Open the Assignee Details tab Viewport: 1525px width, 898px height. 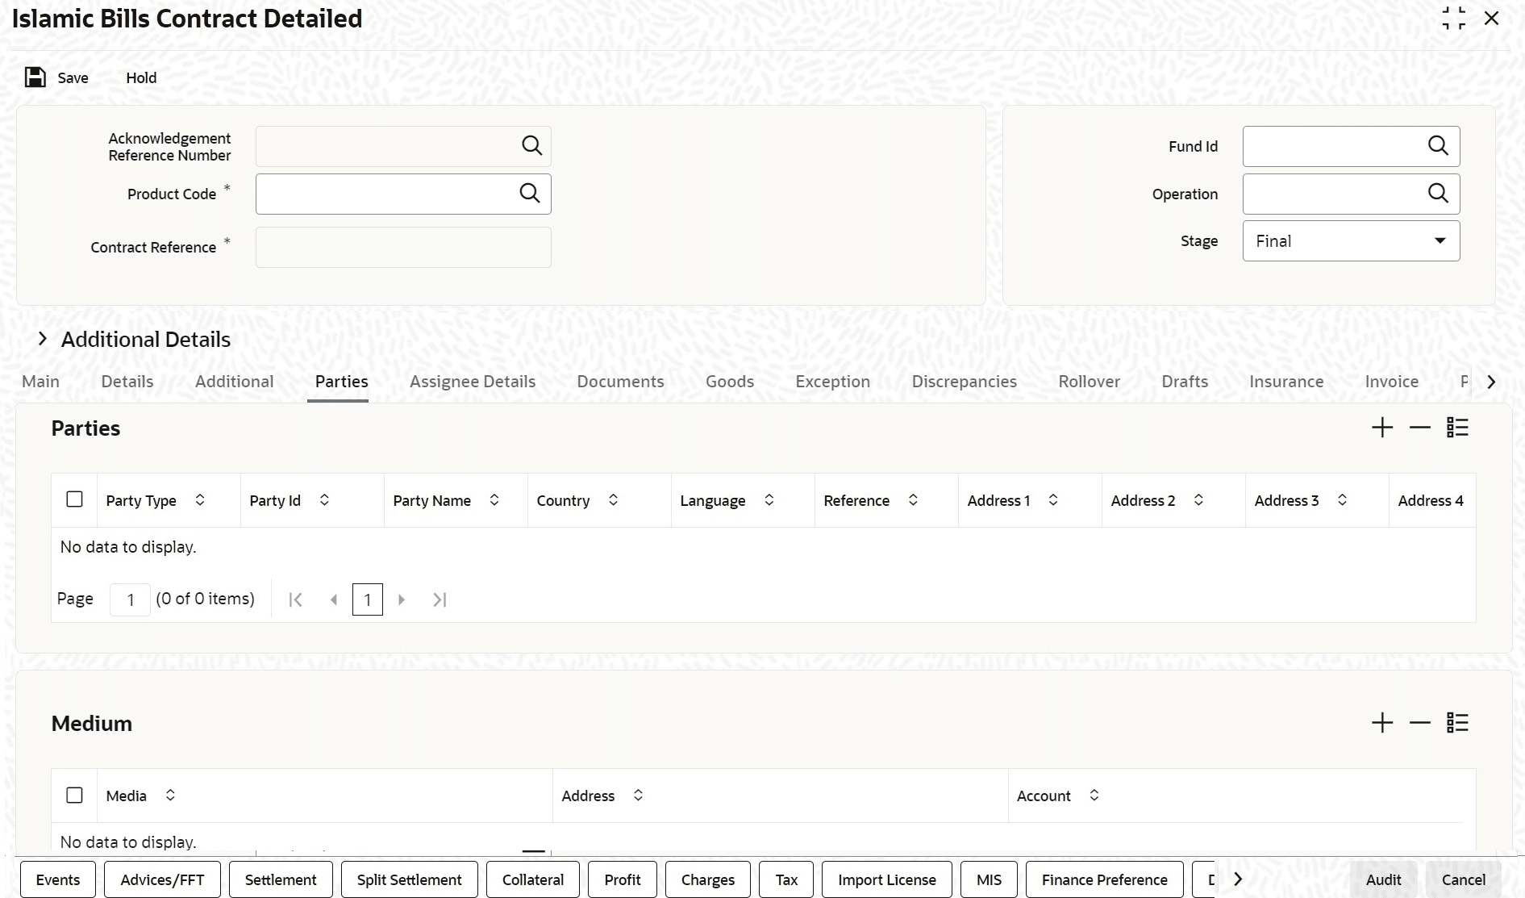tap(473, 382)
